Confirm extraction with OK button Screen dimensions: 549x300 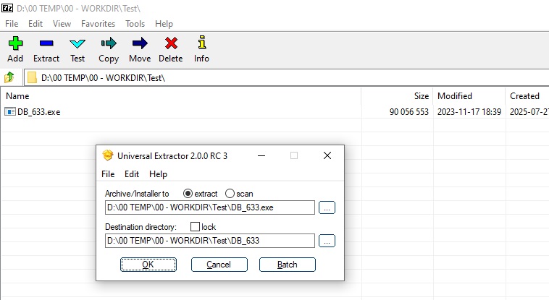pos(148,265)
